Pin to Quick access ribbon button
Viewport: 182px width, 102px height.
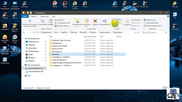tap(30, 23)
